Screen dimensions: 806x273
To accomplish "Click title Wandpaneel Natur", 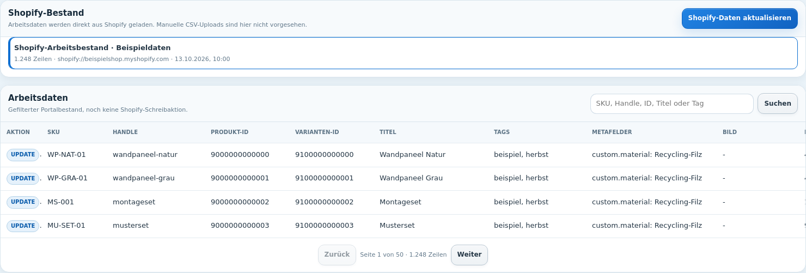I will (412, 155).
